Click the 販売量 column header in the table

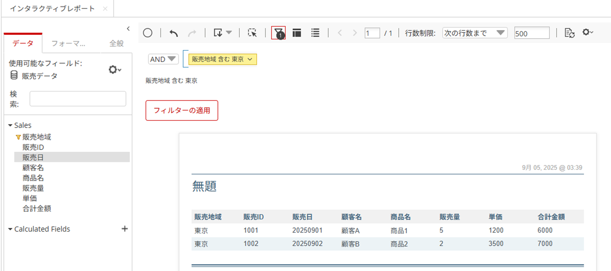pos(450,217)
